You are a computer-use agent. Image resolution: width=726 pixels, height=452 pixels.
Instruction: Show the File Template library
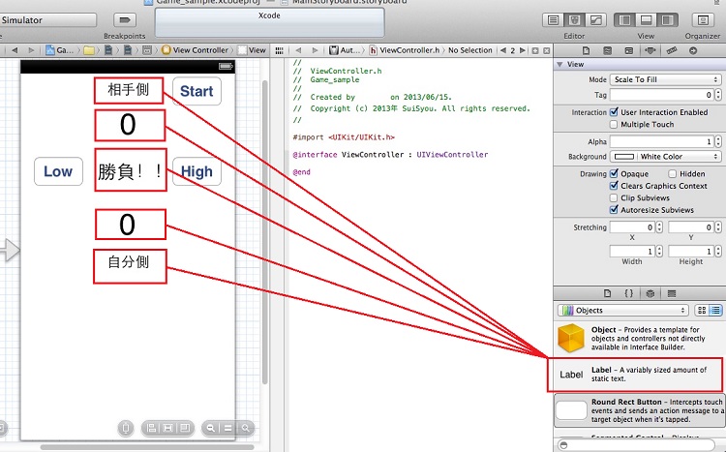(x=608, y=293)
